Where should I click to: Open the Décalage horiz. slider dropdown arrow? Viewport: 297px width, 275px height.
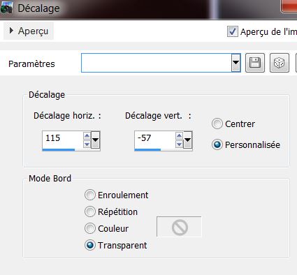[x=96, y=140]
